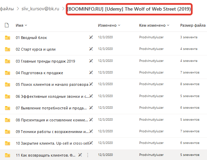Click the file type column header icon
The image size is (207, 160).
7,25
